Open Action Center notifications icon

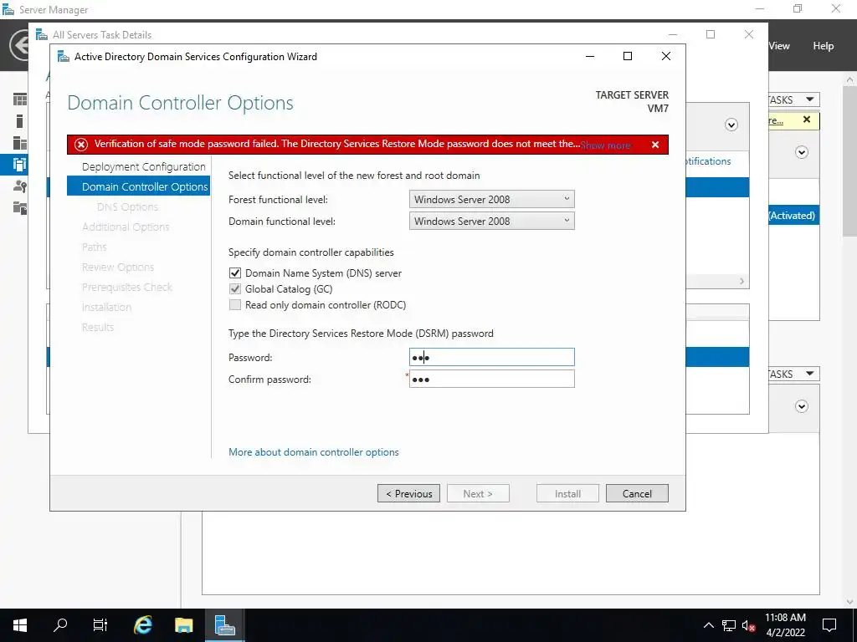[829, 625]
